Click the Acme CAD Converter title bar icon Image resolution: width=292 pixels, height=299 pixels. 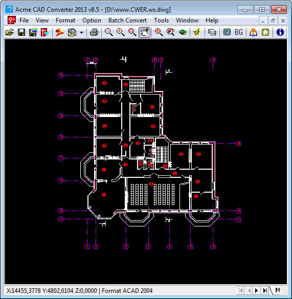pyautogui.click(x=9, y=9)
